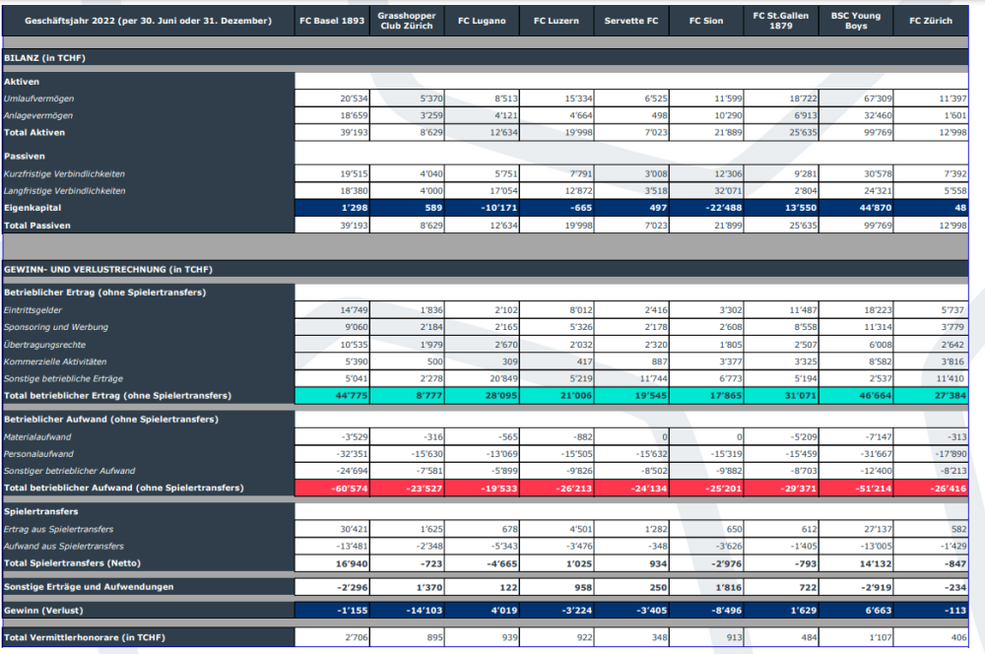Click the Geschäftsjahr 2022 title cell
Screen dimensions: 985x654
click(148, 21)
